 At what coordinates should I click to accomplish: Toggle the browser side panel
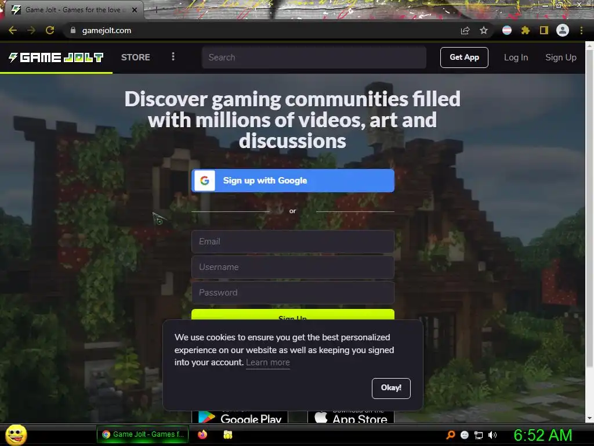pyautogui.click(x=544, y=30)
